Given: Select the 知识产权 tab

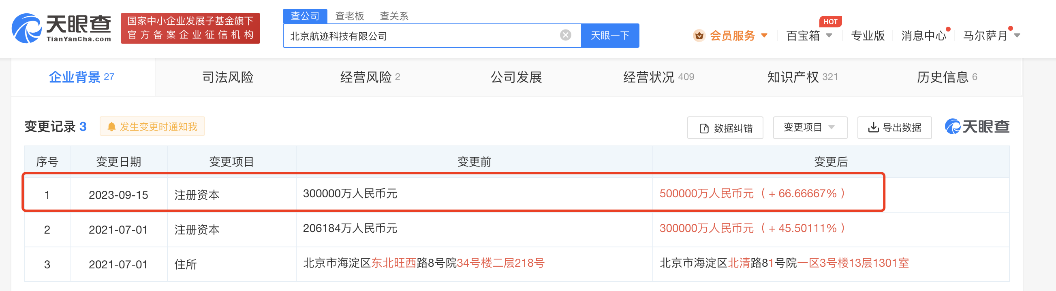Looking at the screenshot, I should tap(793, 77).
